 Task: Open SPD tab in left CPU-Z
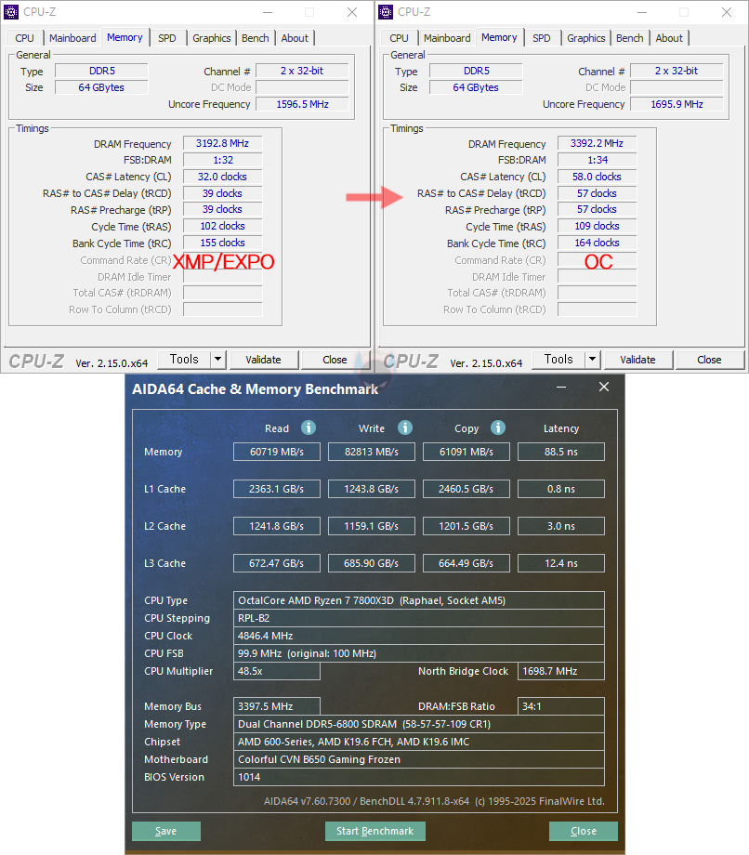tap(167, 38)
